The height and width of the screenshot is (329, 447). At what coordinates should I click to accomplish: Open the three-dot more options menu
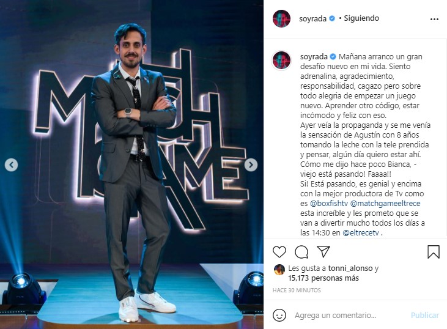(x=434, y=19)
